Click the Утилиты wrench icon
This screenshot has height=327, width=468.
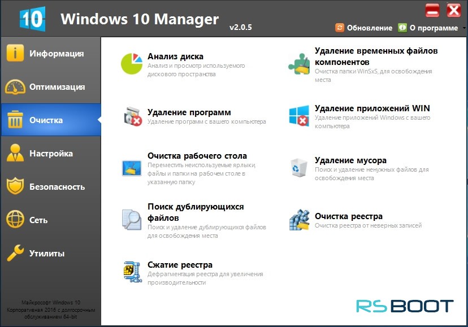pos(15,252)
